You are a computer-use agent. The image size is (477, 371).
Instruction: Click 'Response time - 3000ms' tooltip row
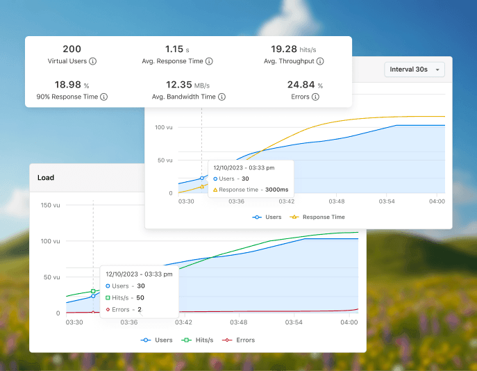(x=251, y=190)
